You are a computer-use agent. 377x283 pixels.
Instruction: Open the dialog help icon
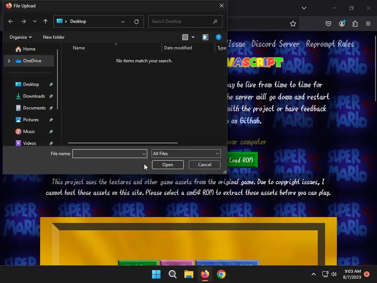tap(218, 37)
